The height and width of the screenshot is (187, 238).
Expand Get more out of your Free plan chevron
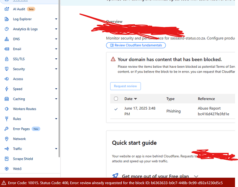coord(196,177)
